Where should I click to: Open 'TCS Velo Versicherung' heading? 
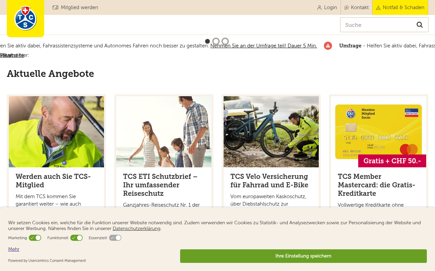[269, 181]
